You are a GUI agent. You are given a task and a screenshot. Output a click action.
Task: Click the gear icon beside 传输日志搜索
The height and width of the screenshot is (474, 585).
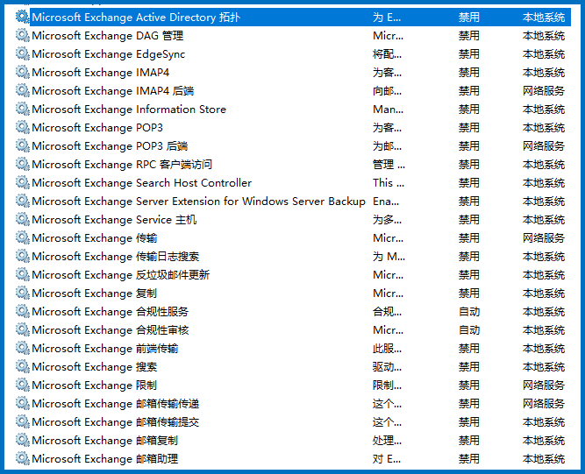pyautogui.click(x=23, y=256)
